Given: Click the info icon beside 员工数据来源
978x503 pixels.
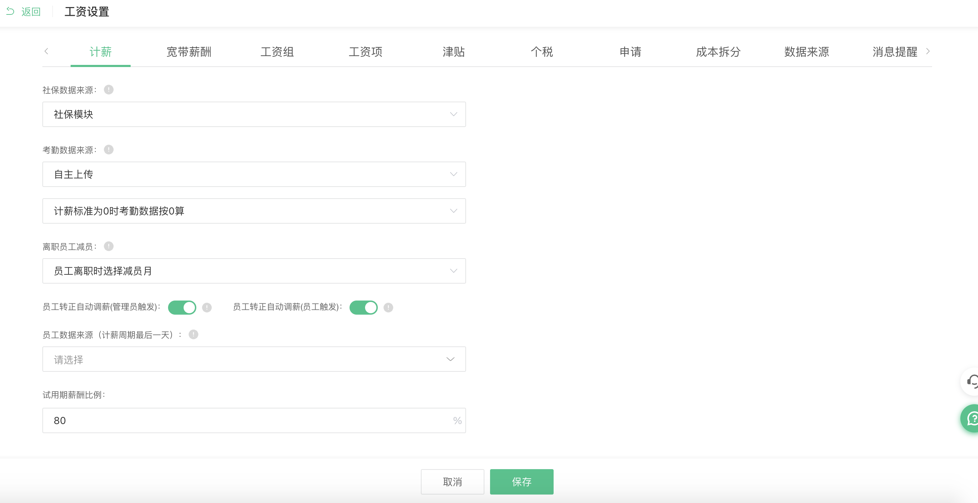Looking at the screenshot, I should (193, 334).
